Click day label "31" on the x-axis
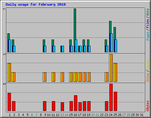The image size is (151, 118). click(x=142, y=115)
